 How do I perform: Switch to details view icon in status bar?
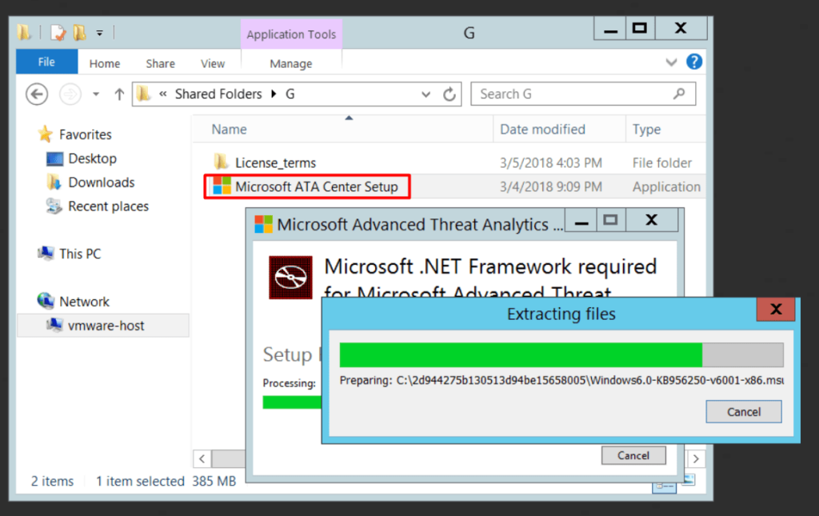click(665, 486)
